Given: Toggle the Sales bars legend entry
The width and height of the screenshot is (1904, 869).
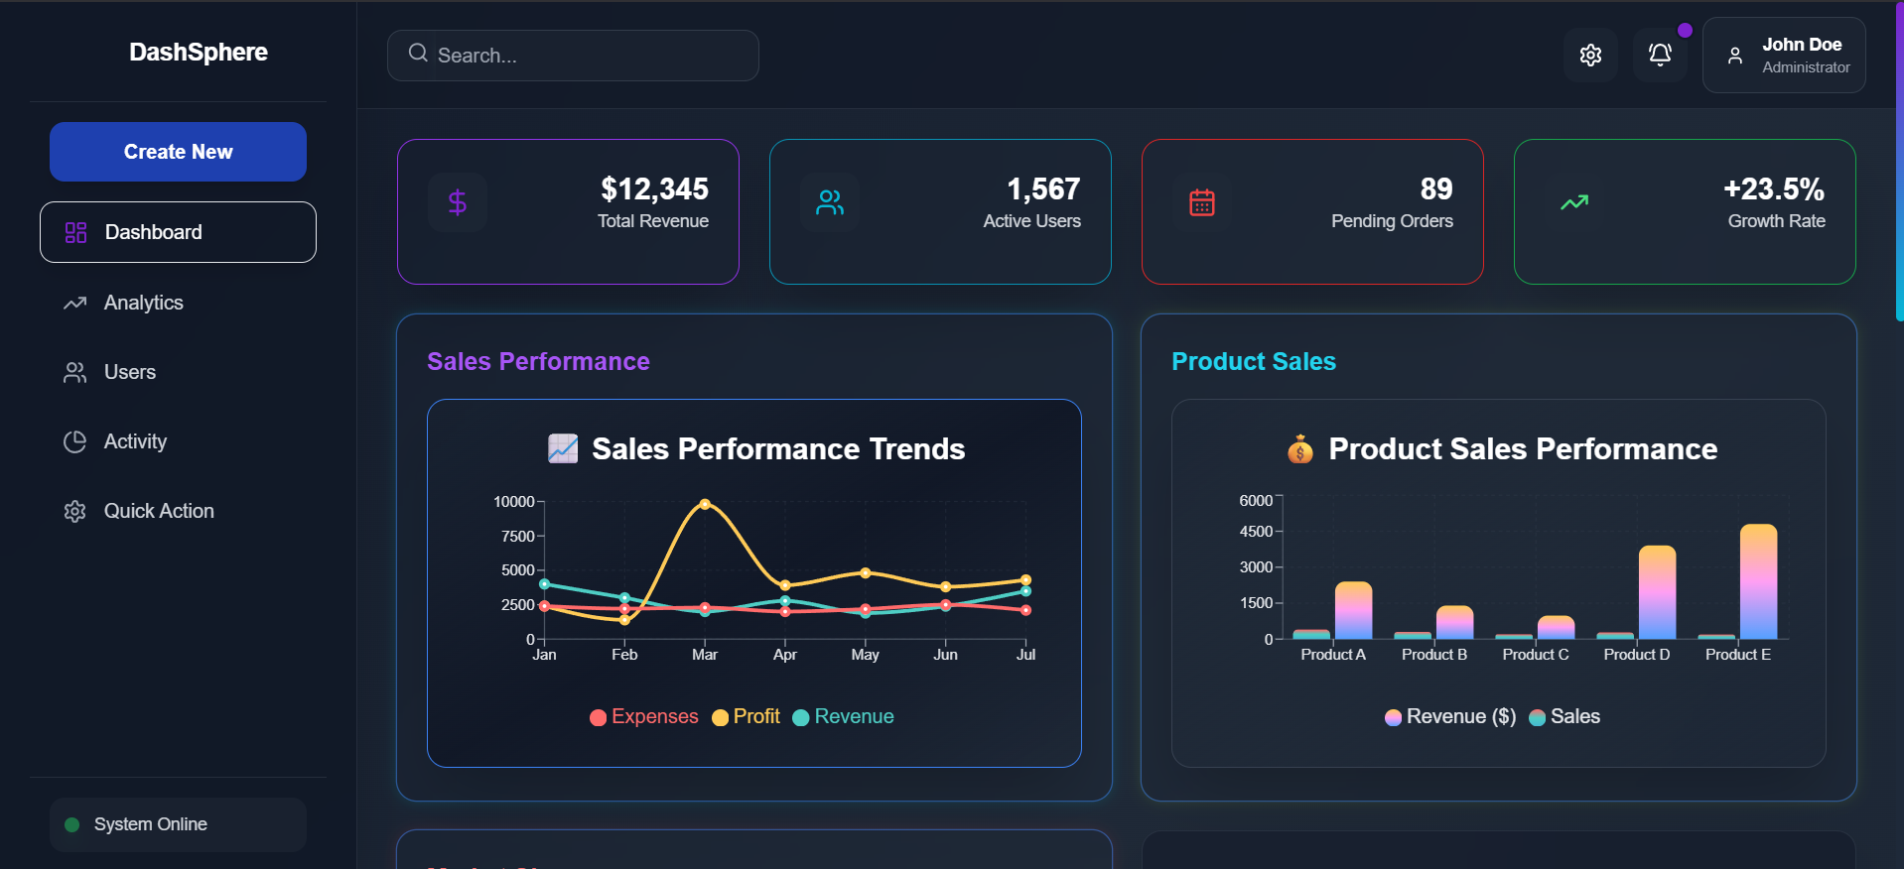Looking at the screenshot, I should coord(1564,716).
